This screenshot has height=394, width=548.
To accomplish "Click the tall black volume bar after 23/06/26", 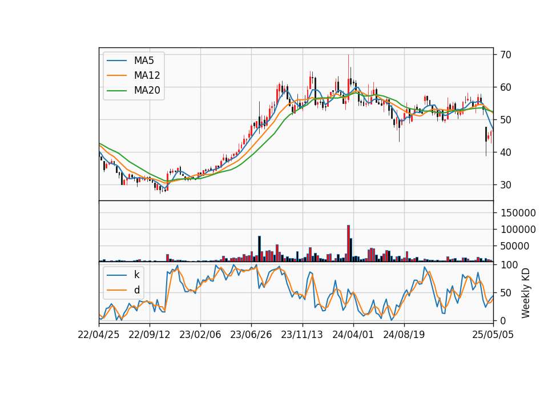I will (x=260, y=249).
